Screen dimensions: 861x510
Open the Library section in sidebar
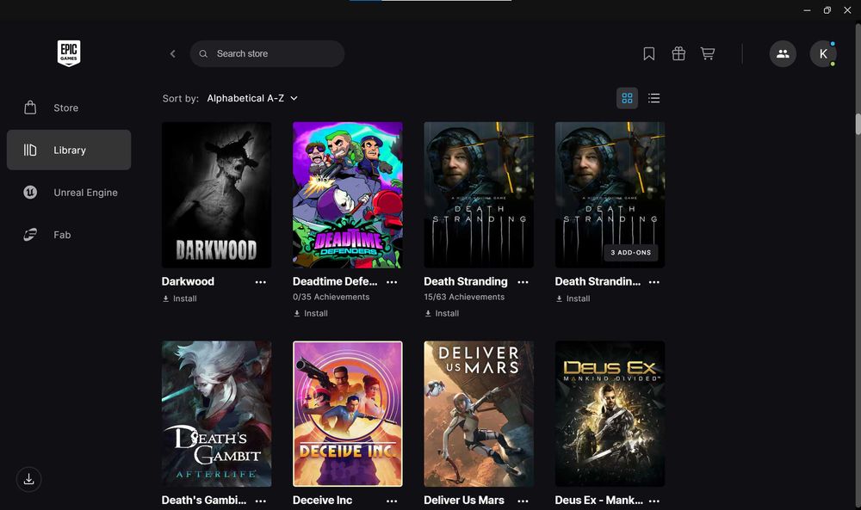[x=69, y=150]
